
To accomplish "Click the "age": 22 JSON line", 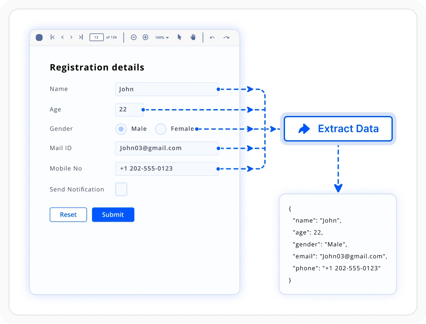I will pos(308,232).
